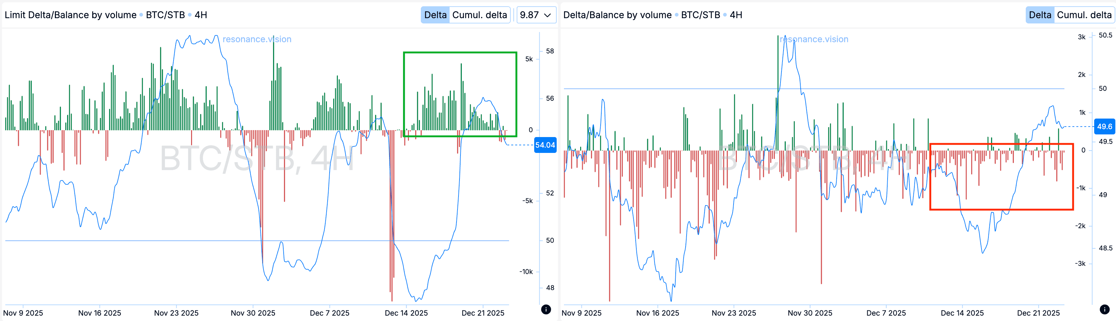Click the info icon under the right chart

pyautogui.click(x=1104, y=309)
